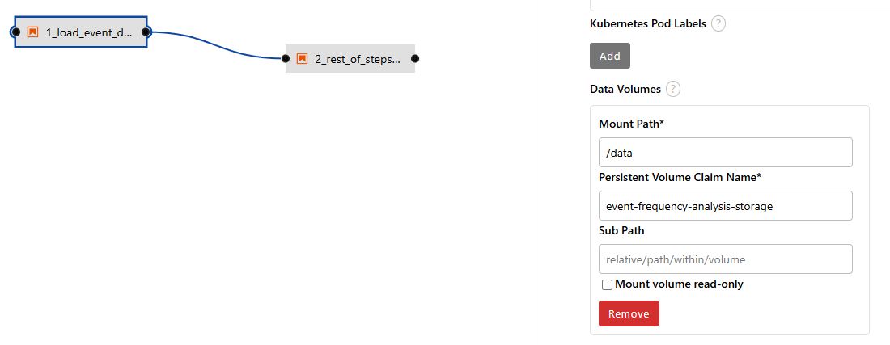Focus the Mount Path field containing /data
Viewport: 890px width, 345px height.
[726, 153]
